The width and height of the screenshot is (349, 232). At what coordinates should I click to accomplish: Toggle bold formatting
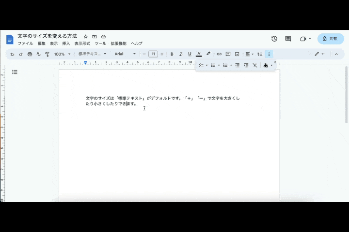coord(172,54)
